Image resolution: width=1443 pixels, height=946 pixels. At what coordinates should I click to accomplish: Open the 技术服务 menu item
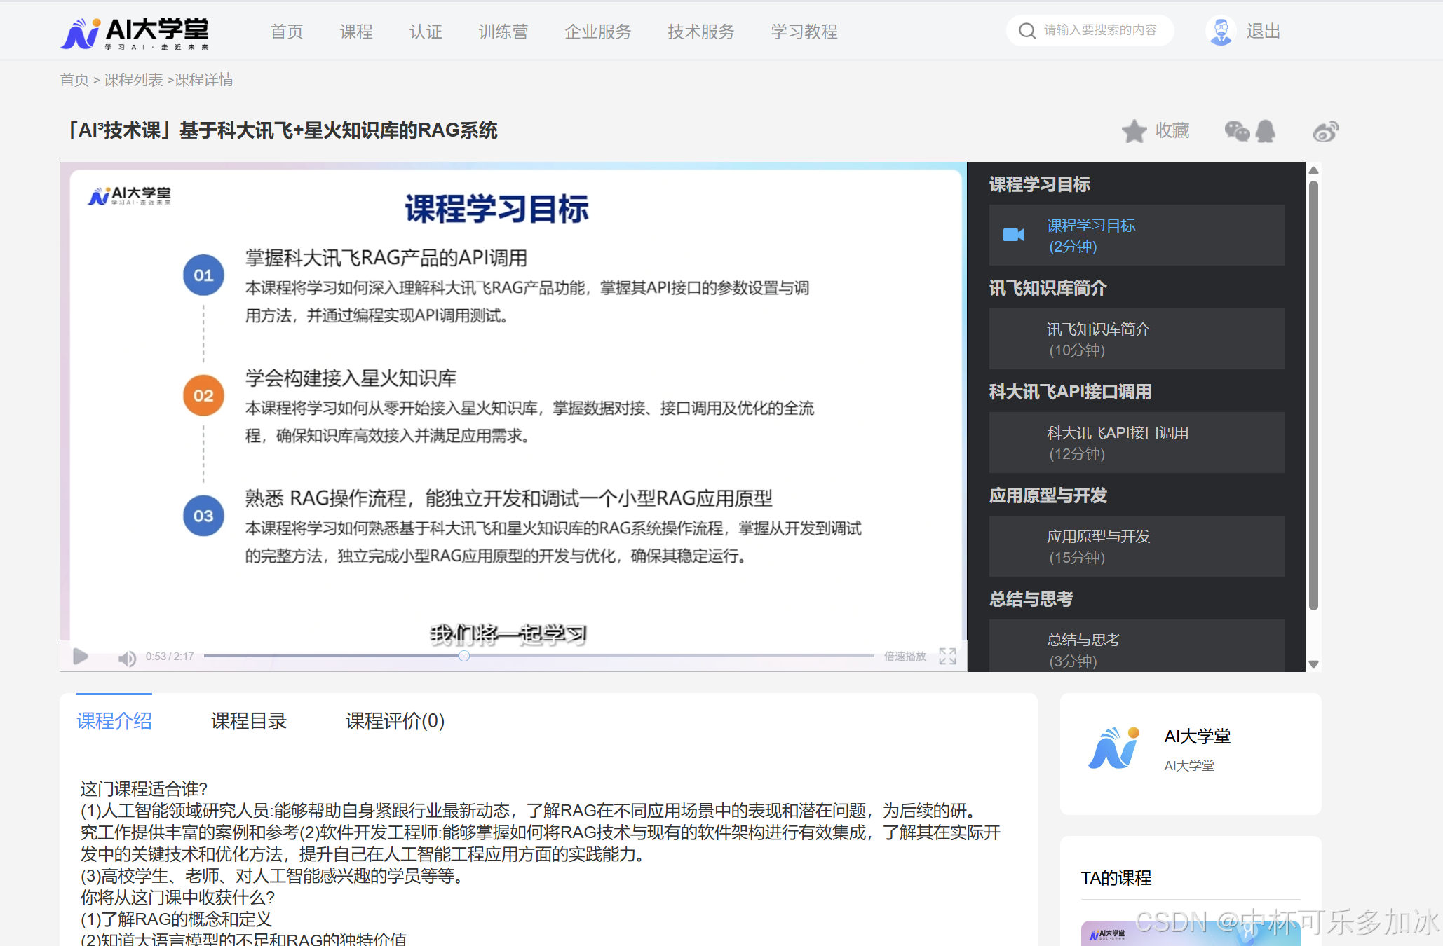click(x=700, y=32)
